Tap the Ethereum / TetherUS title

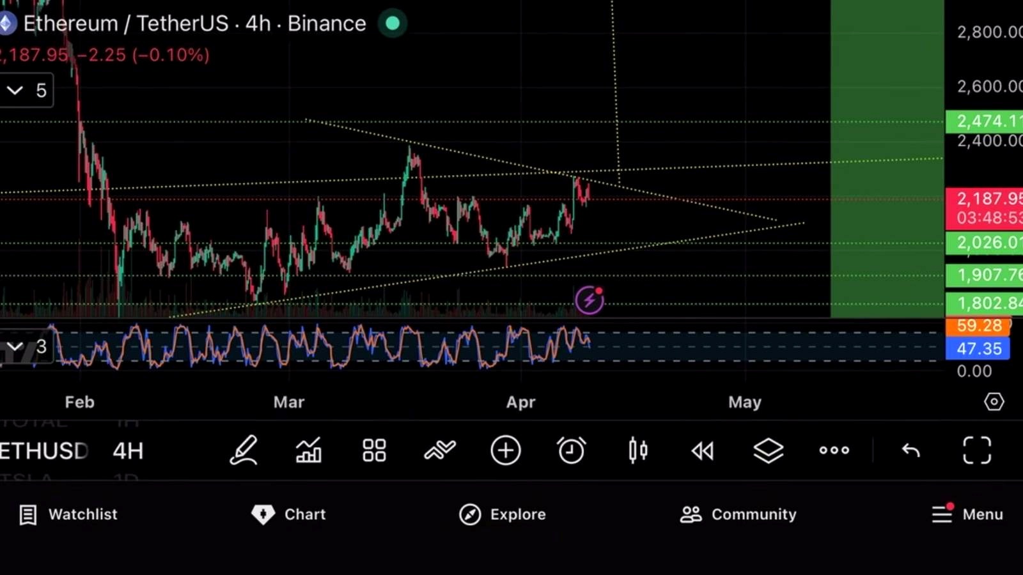[x=194, y=24]
